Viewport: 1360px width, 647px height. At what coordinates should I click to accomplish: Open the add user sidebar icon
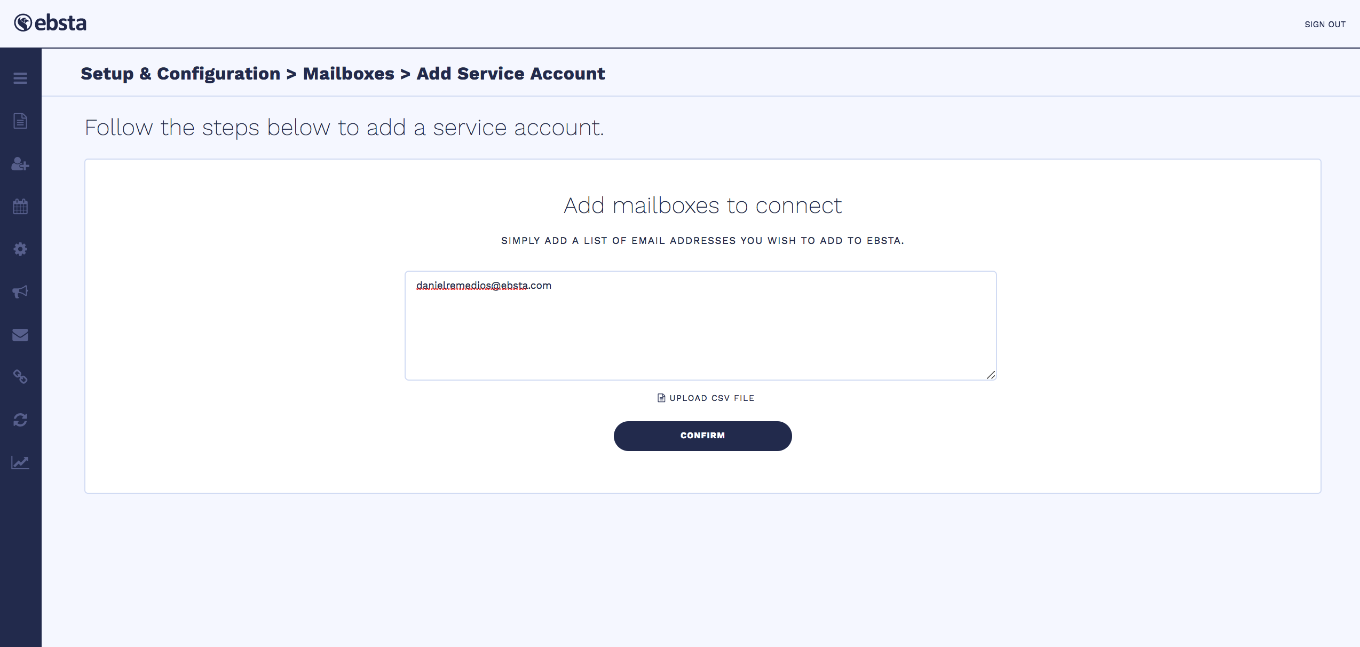point(20,164)
